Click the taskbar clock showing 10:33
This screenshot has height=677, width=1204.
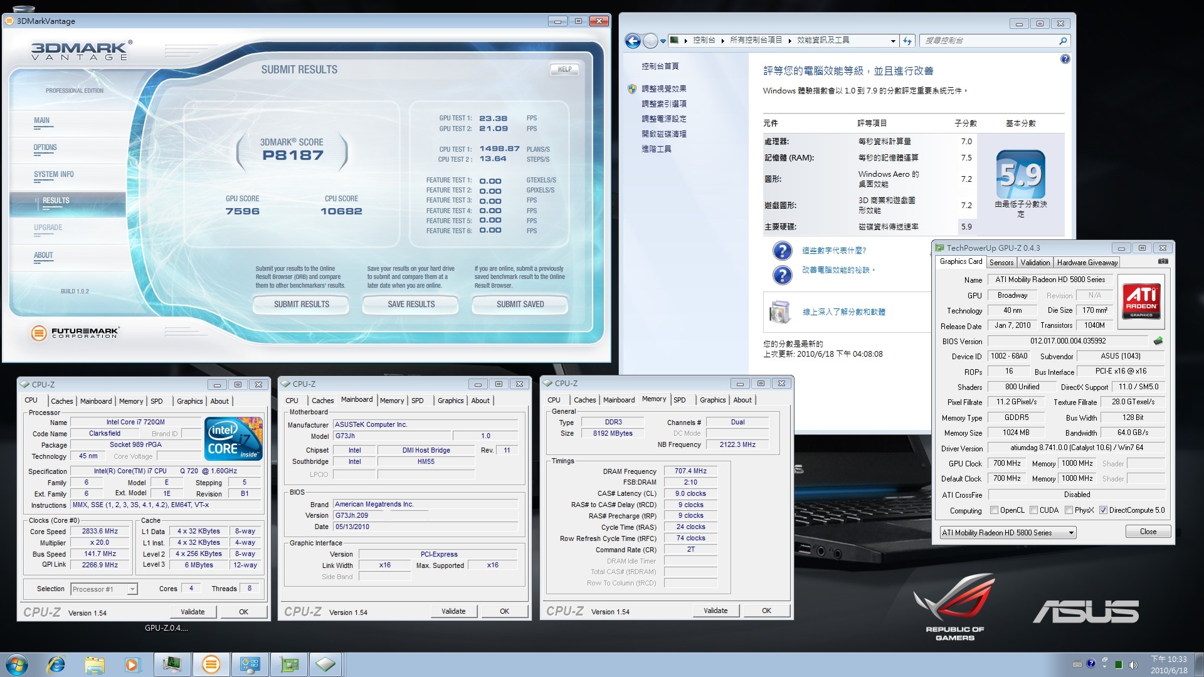point(1169,664)
